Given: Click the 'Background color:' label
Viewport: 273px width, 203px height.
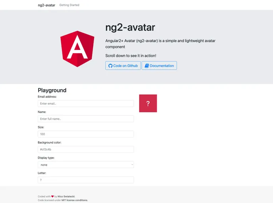Looking at the screenshot, I should 50,142.
